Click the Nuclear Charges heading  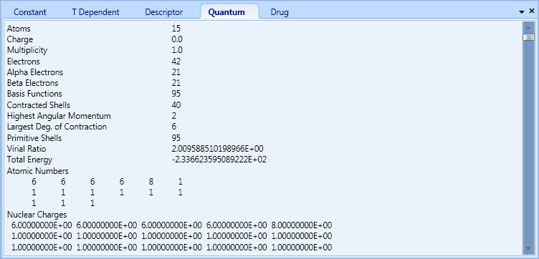pos(37,215)
